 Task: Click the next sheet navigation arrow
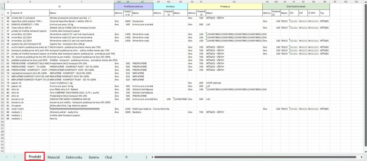point(14,157)
